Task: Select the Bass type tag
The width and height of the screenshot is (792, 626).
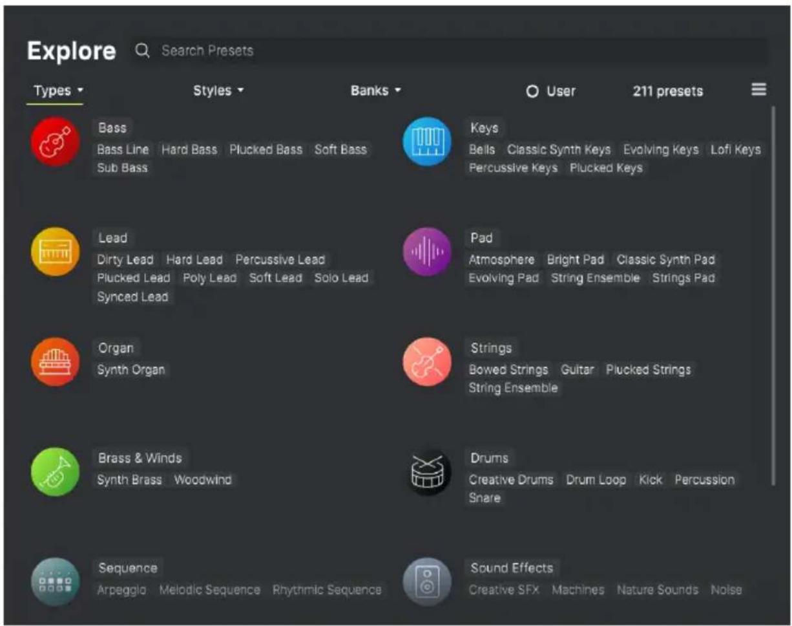Action: click(x=112, y=127)
